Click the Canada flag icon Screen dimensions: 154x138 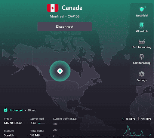coord(52,8)
